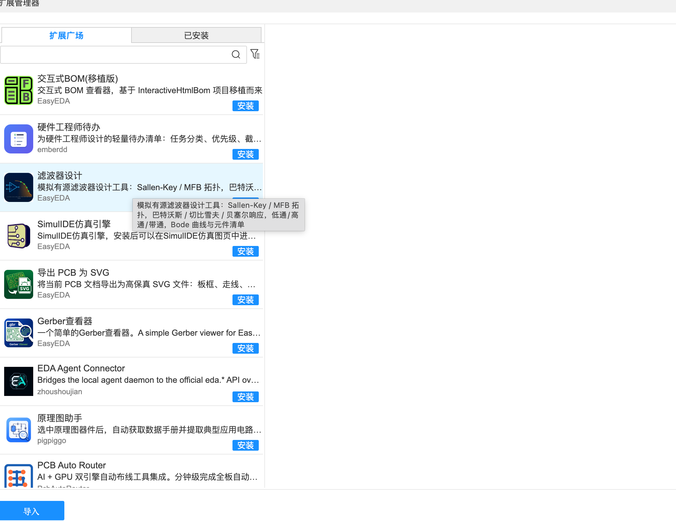Install the Gerber查看器 extension

click(246, 348)
